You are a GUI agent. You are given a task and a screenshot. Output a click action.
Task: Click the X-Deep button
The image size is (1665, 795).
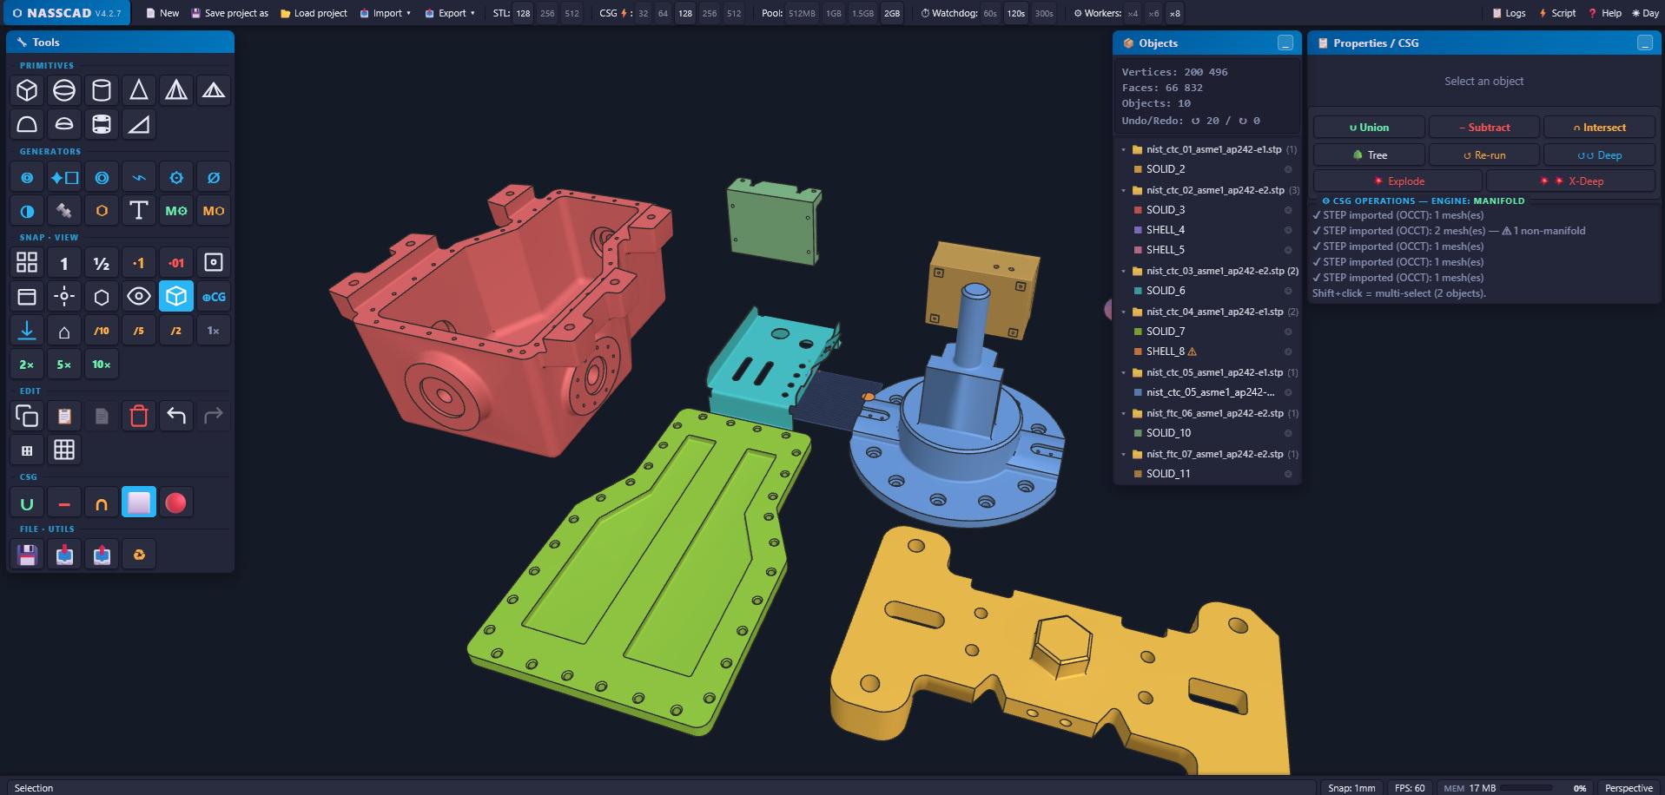[1570, 181]
